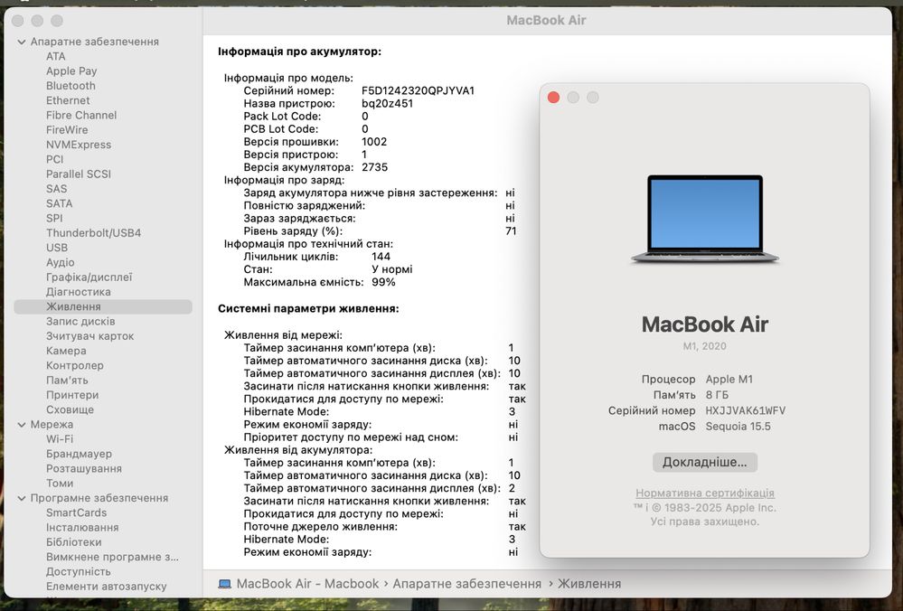Select the highlighted Живлення sidebar item
The height and width of the screenshot is (611, 903).
coord(103,306)
